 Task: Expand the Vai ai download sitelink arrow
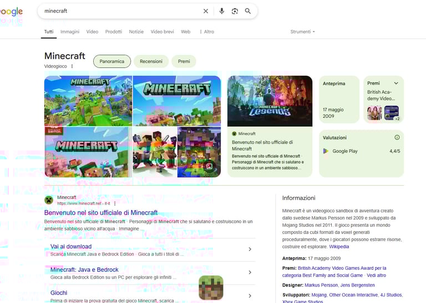point(250,249)
